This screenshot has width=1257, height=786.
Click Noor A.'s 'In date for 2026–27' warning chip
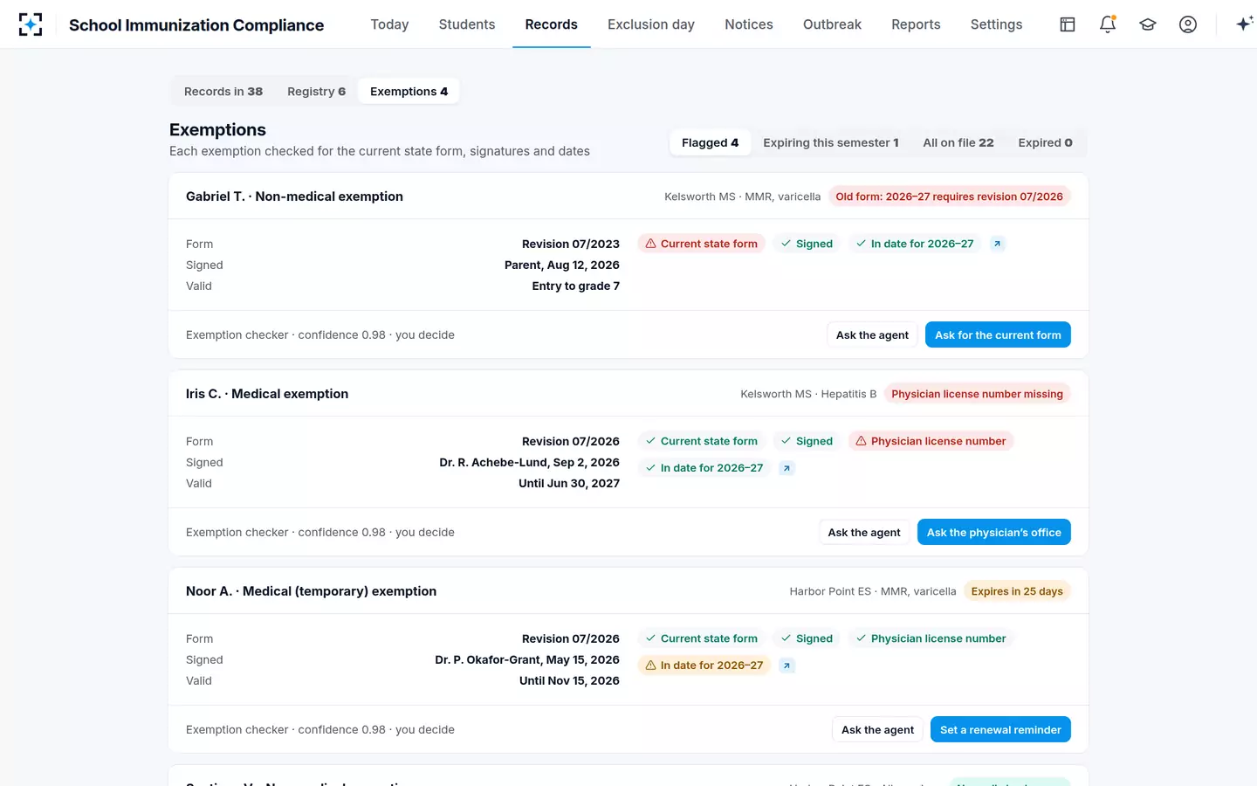(704, 665)
